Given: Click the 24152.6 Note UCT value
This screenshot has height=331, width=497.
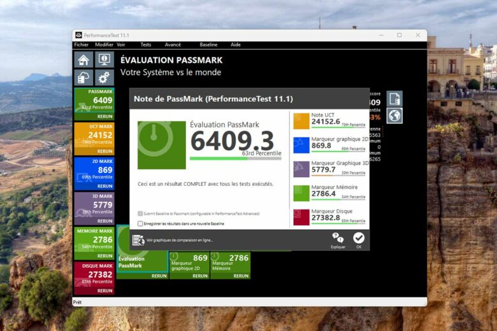Looking at the screenshot, I should 326,122.
